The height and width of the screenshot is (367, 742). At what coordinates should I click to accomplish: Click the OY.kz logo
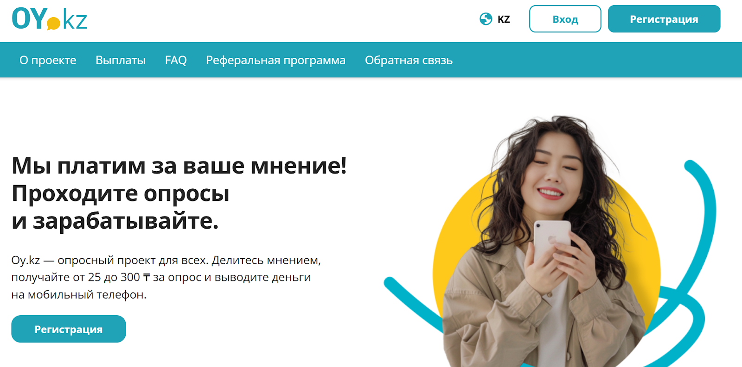coord(50,19)
